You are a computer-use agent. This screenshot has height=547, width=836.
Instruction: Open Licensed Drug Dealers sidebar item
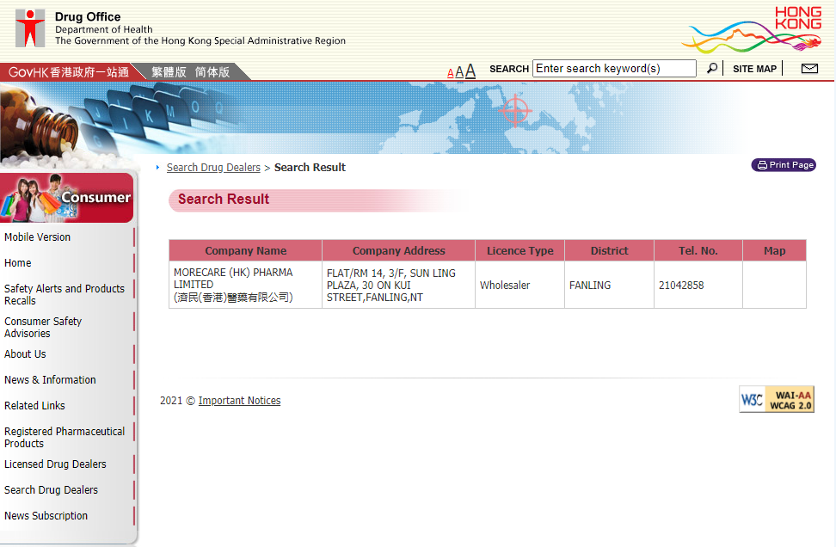[x=55, y=464]
